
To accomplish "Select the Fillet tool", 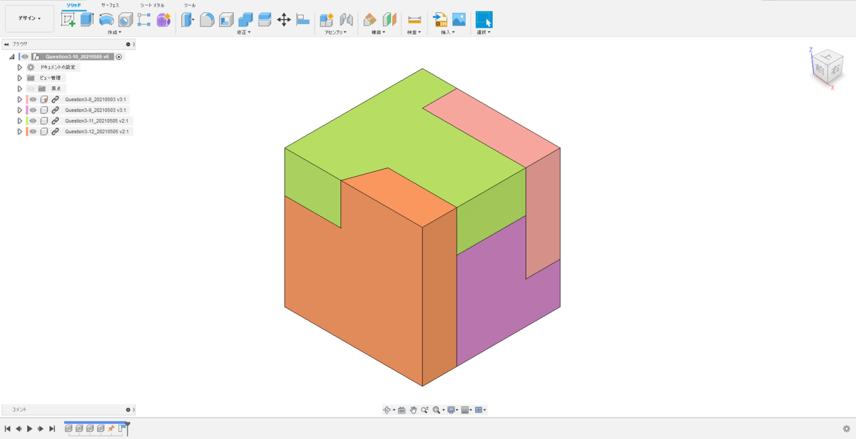I will pyautogui.click(x=207, y=20).
